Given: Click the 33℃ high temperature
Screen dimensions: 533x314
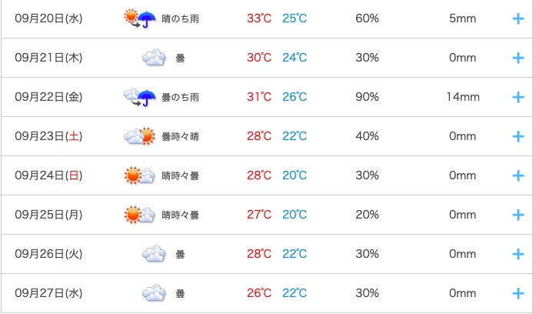Looking at the screenshot, I should coord(259,18).
